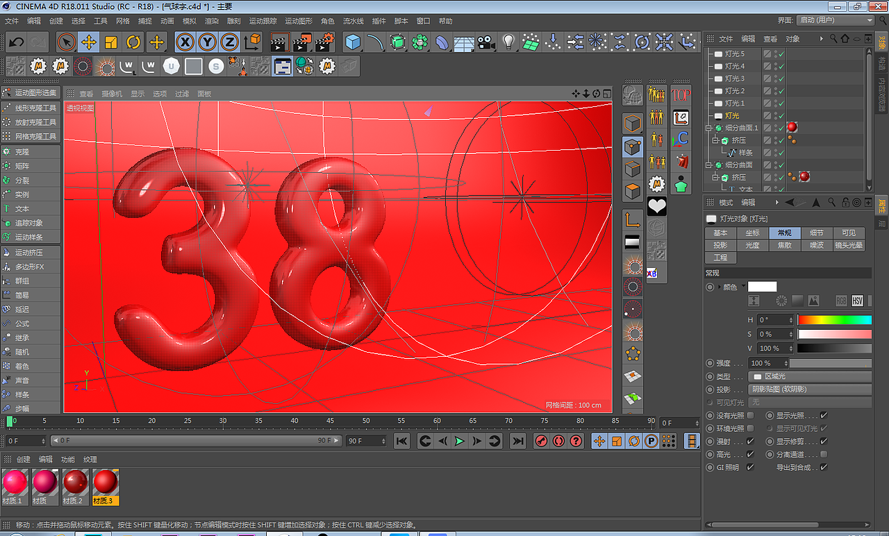Uncheck the GI 照明 checkbox

click(x=750, y=467)
